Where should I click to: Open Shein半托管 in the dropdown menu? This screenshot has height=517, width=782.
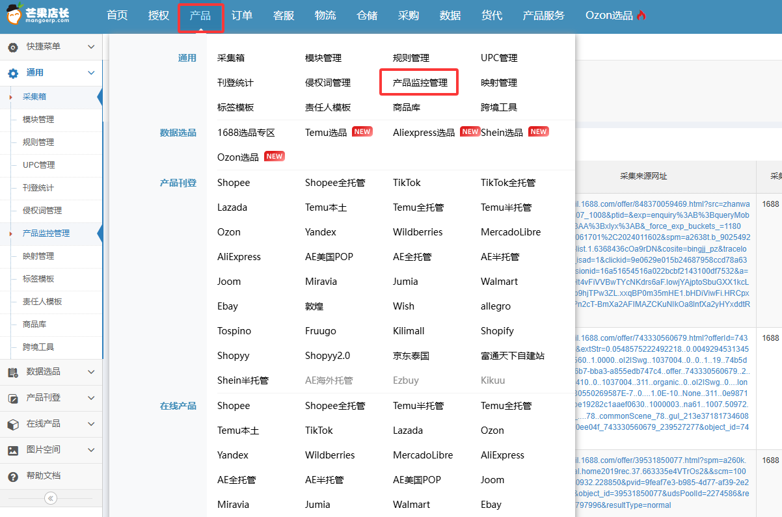pos(243,380)
